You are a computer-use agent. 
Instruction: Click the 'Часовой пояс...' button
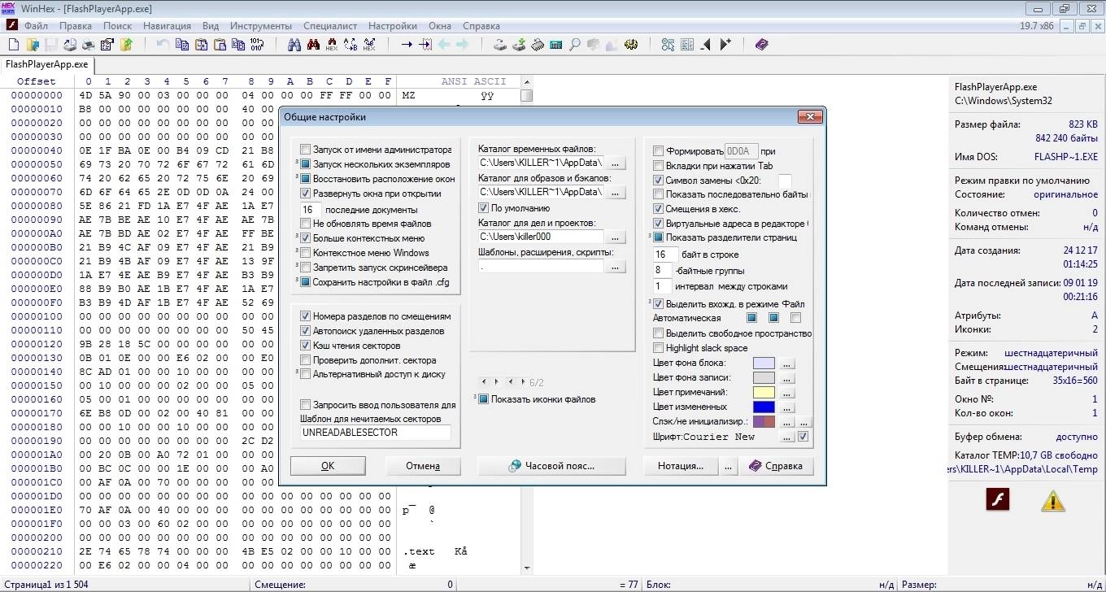[x=552, y=466]
